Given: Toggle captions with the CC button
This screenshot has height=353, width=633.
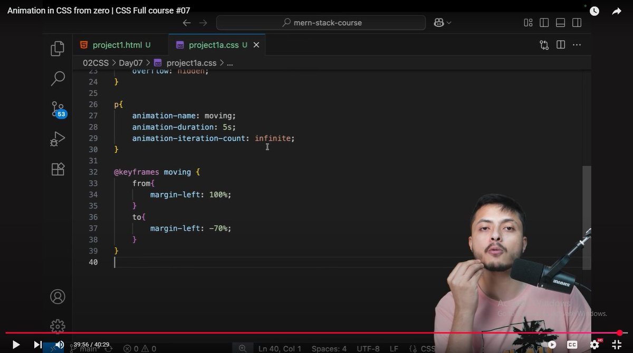Looking at the screenshot, I should click(x=572, y=345).
